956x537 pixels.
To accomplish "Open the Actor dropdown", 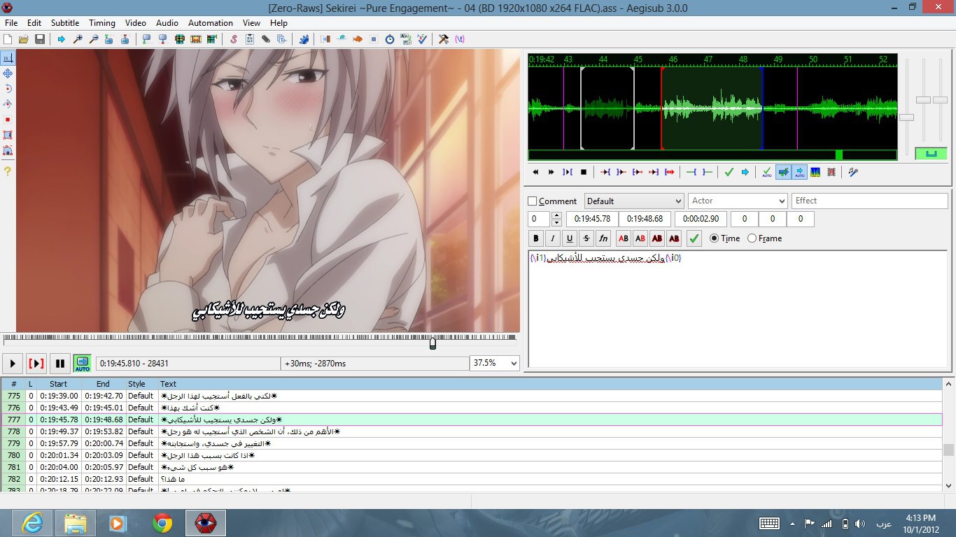I will coord(738,201).
